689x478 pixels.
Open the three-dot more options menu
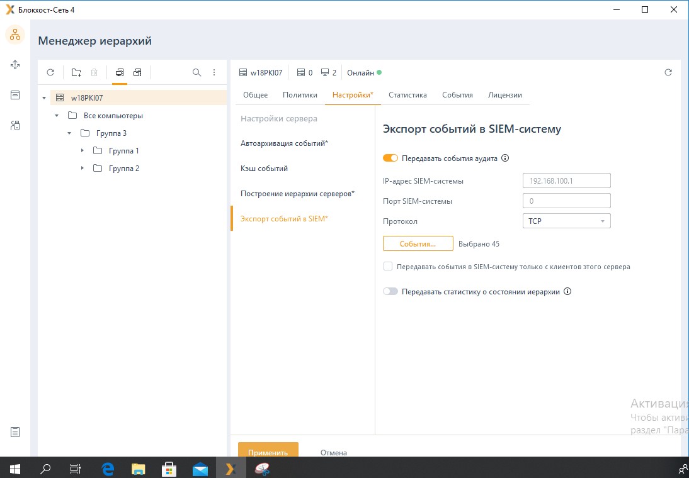(214, 72)
